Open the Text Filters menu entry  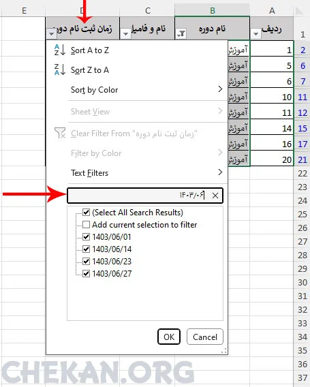pyautogui.click(x=136, y=173)
